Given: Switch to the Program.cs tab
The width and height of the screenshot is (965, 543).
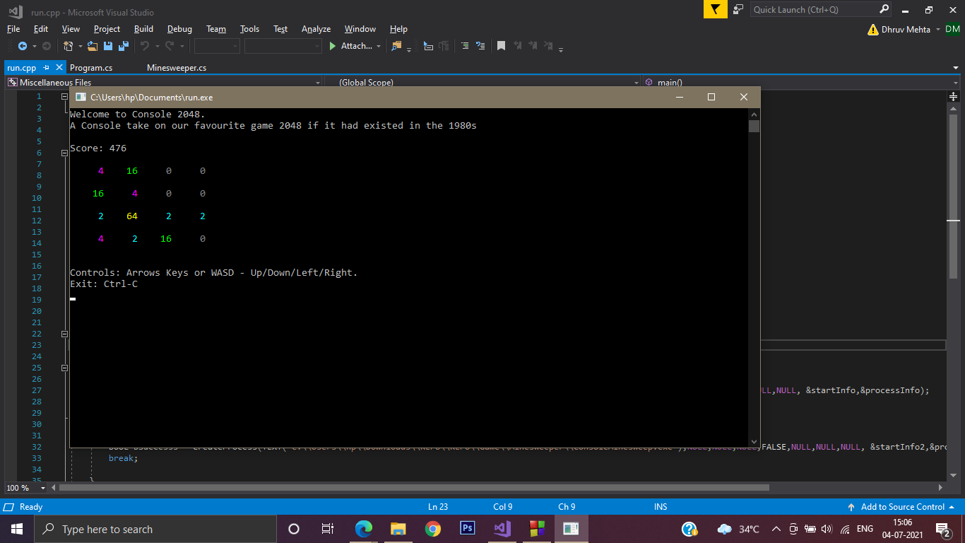Looking at the screenshot, I should [91, 68].
